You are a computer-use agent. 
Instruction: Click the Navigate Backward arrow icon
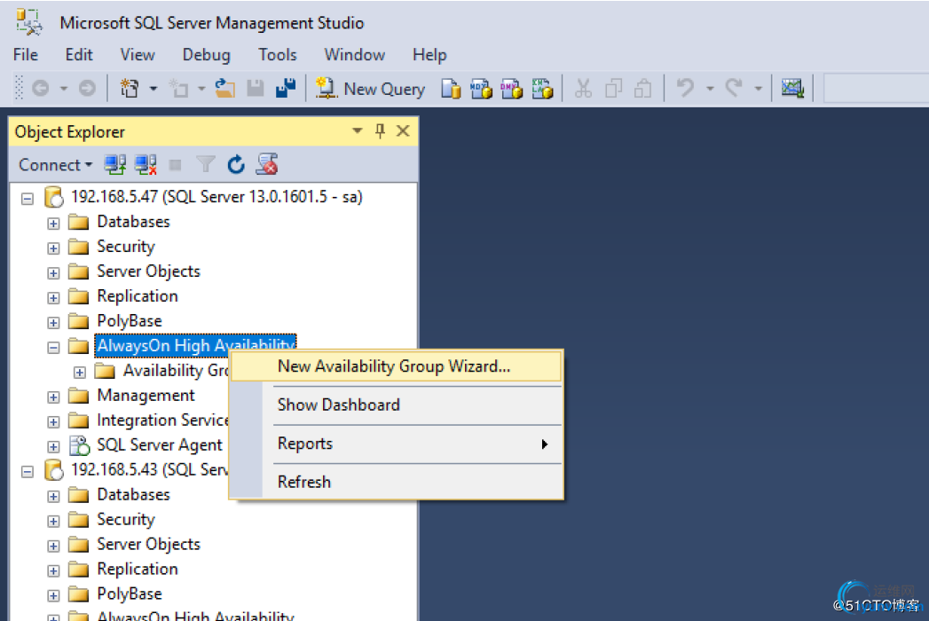[40, 89]
